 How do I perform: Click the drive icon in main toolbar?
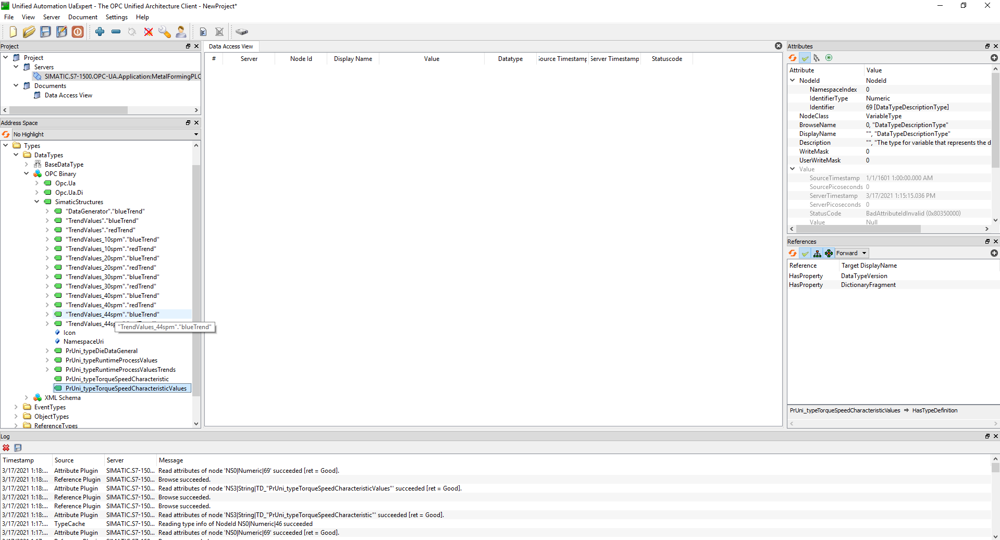[242, 32]
